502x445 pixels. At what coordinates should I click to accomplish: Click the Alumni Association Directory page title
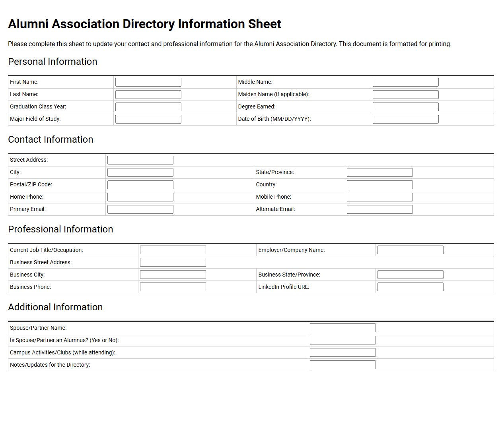144,24
